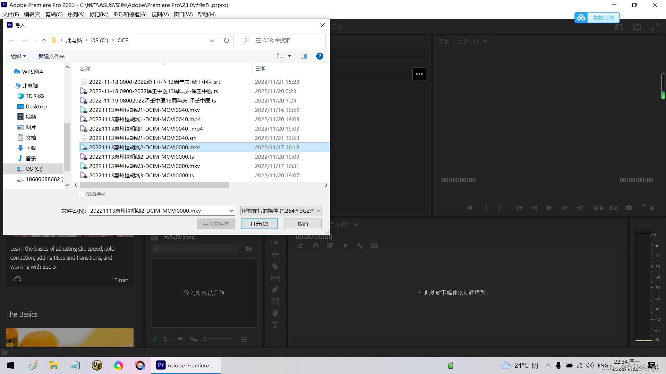Image resolution: width=666 pixels, height=374 pixels.
Task: Toggle preview pane in import dialog
Action: 304,56
